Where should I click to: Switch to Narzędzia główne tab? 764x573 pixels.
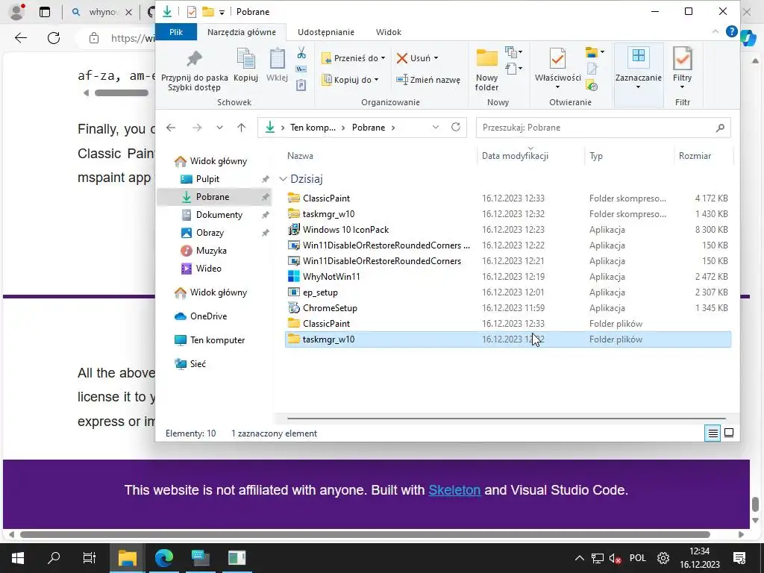pos(242,32)
